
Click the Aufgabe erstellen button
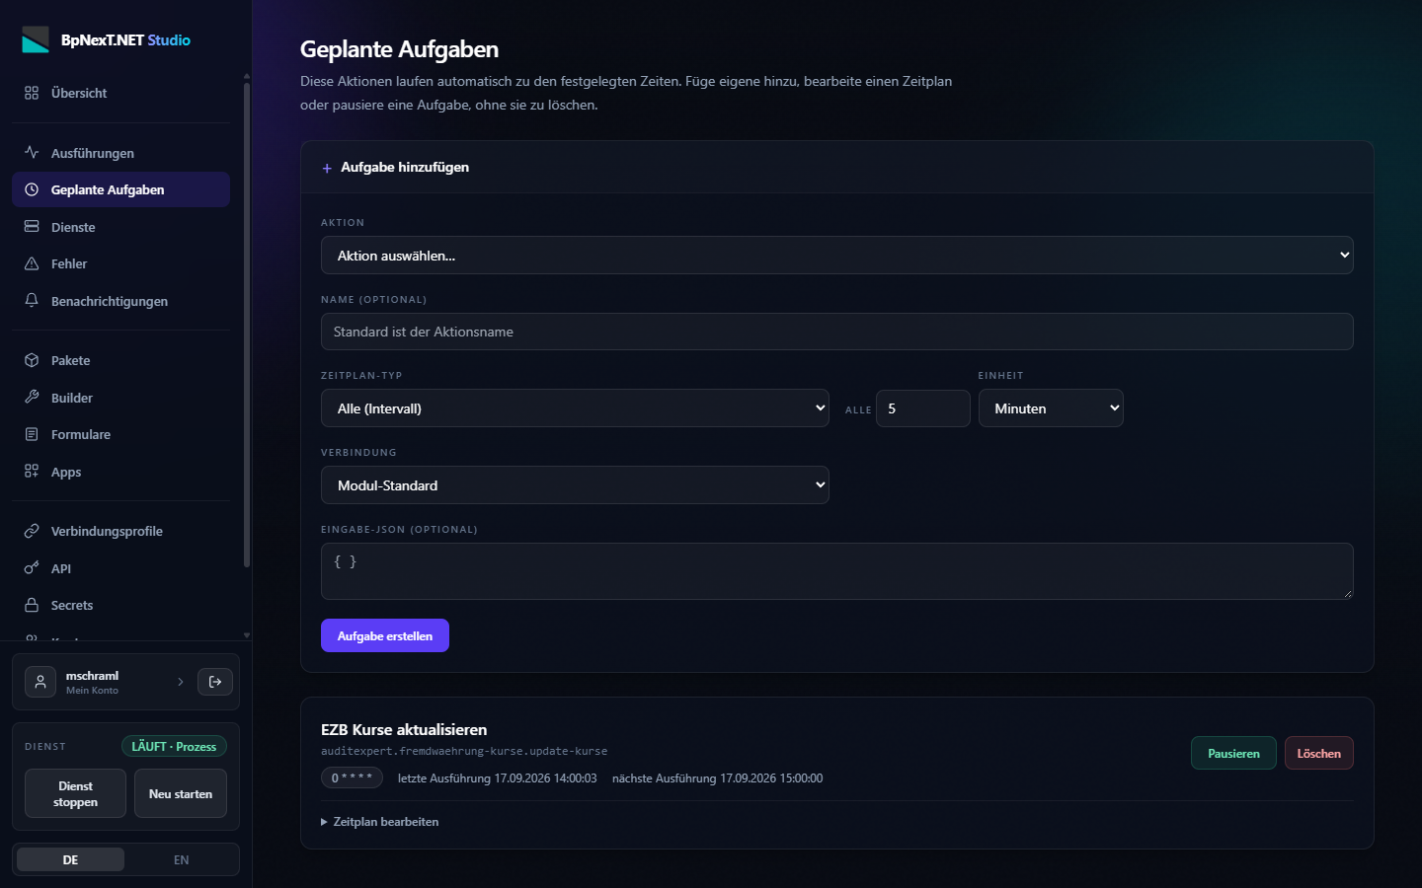[x=385, y=635]
